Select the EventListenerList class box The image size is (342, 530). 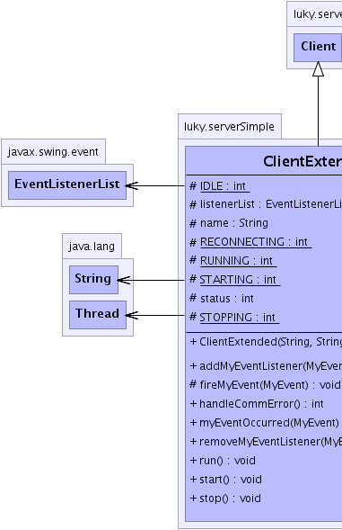(67, 184)
